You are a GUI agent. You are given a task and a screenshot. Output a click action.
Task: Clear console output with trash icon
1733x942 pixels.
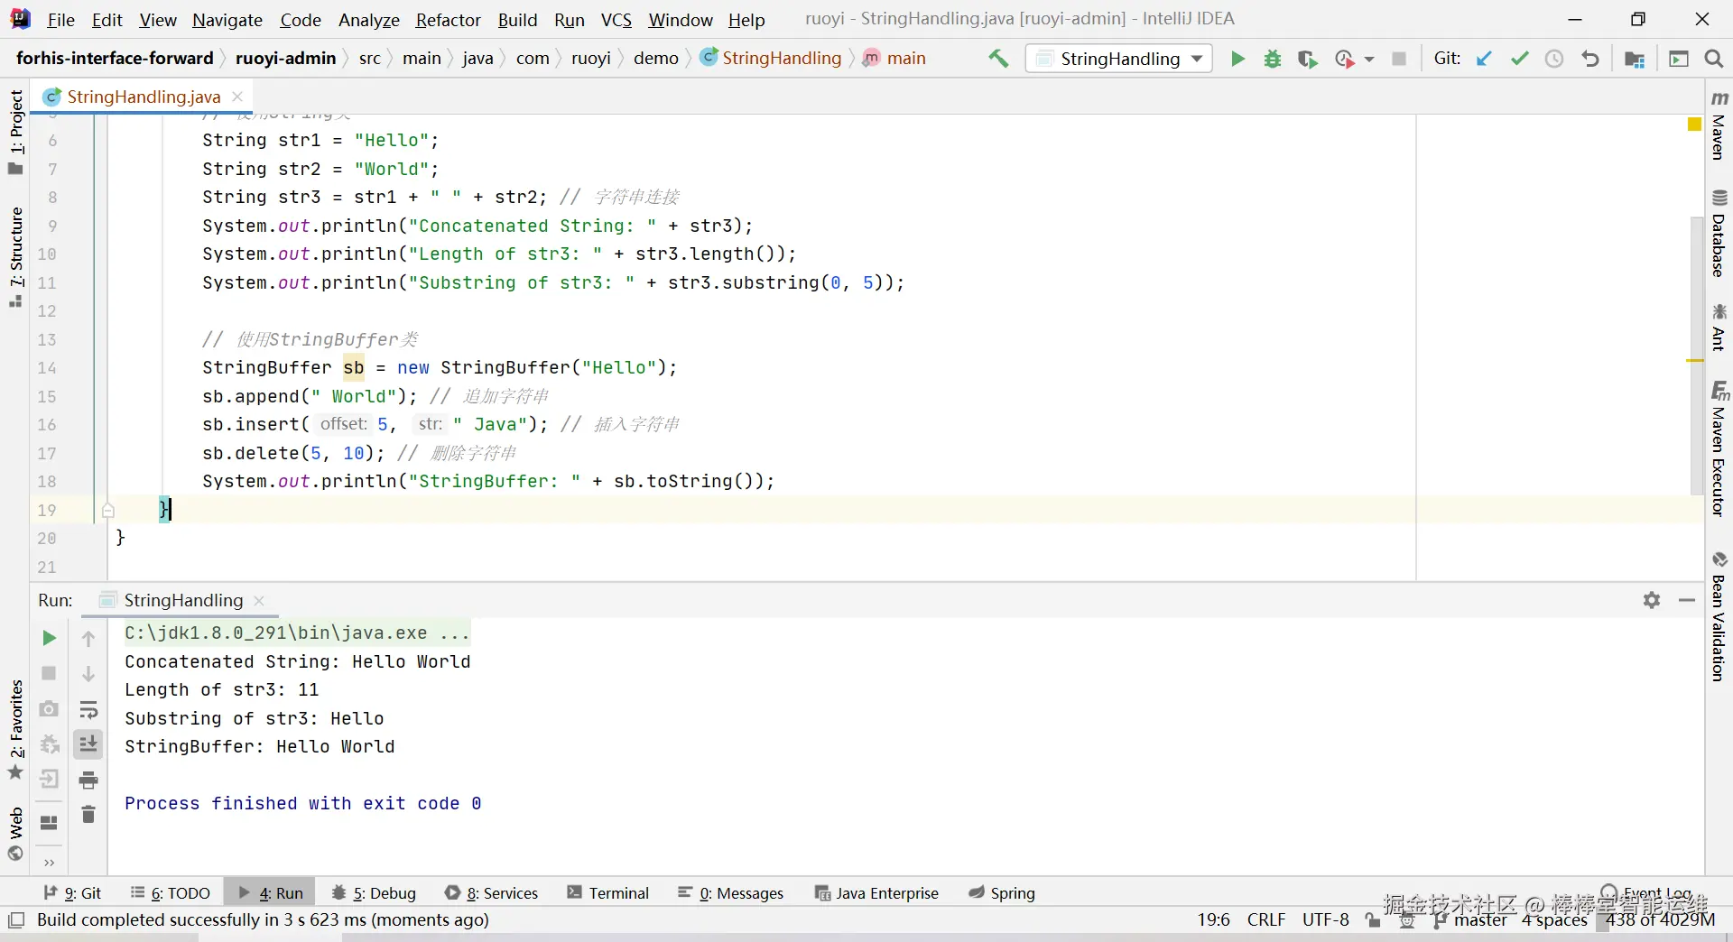[x=88, y=815]
